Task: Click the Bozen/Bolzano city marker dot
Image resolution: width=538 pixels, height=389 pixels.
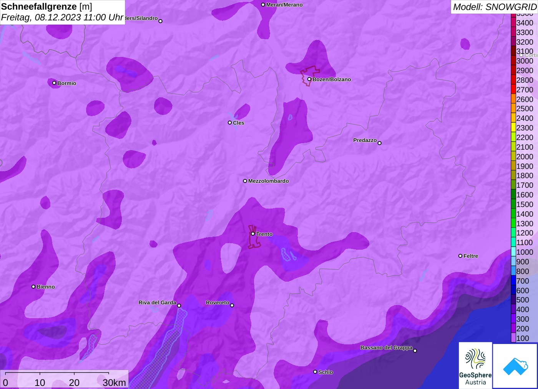Action: point(309,79)
